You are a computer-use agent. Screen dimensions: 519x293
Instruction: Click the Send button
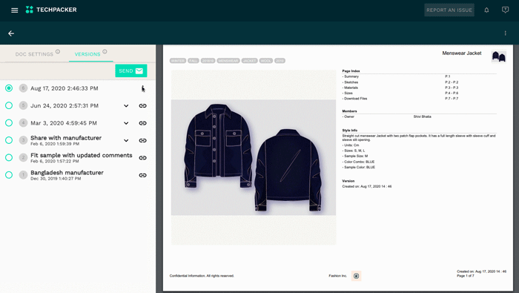(131, 71)
